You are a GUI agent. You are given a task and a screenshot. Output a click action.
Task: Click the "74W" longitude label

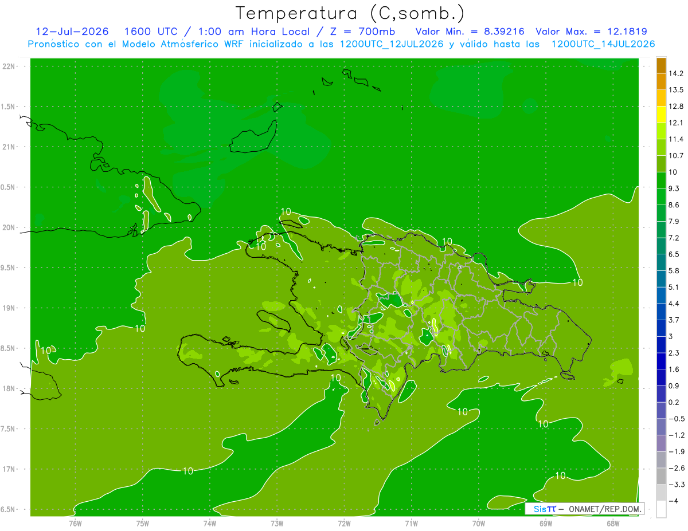tap(210, 524)
